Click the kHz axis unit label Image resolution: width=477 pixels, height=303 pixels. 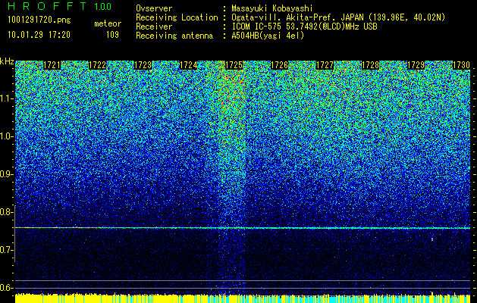pos(7,61)
